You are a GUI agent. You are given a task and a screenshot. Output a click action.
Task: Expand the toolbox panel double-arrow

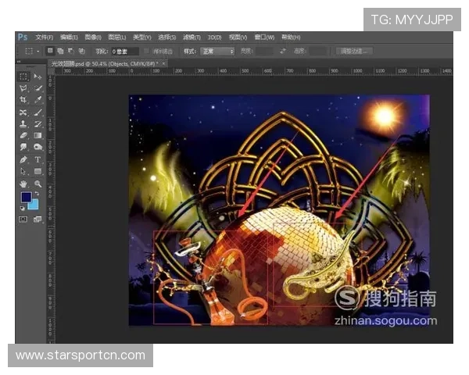pyautogui.click(x=19, y=61)
